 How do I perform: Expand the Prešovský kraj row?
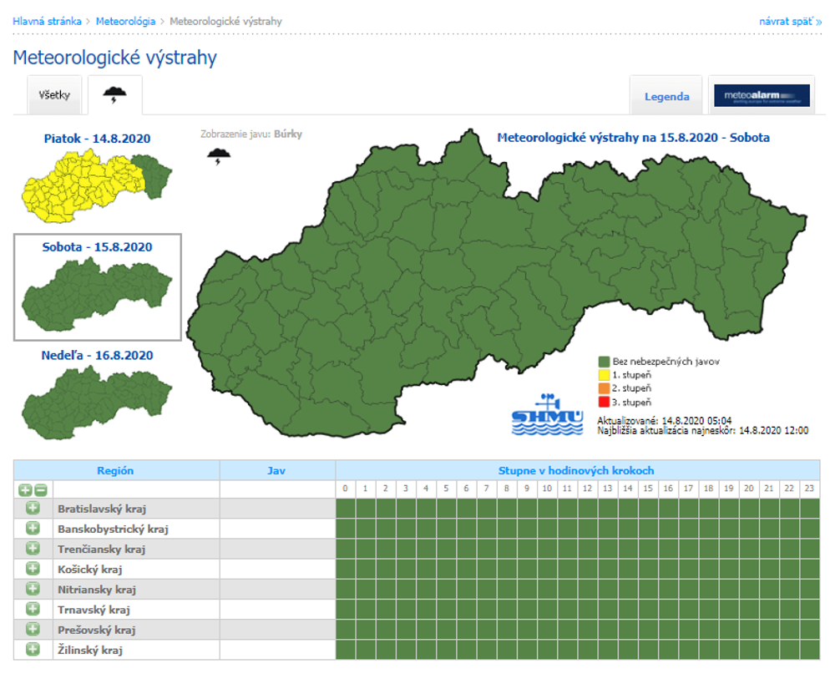(x=33, y=629)
